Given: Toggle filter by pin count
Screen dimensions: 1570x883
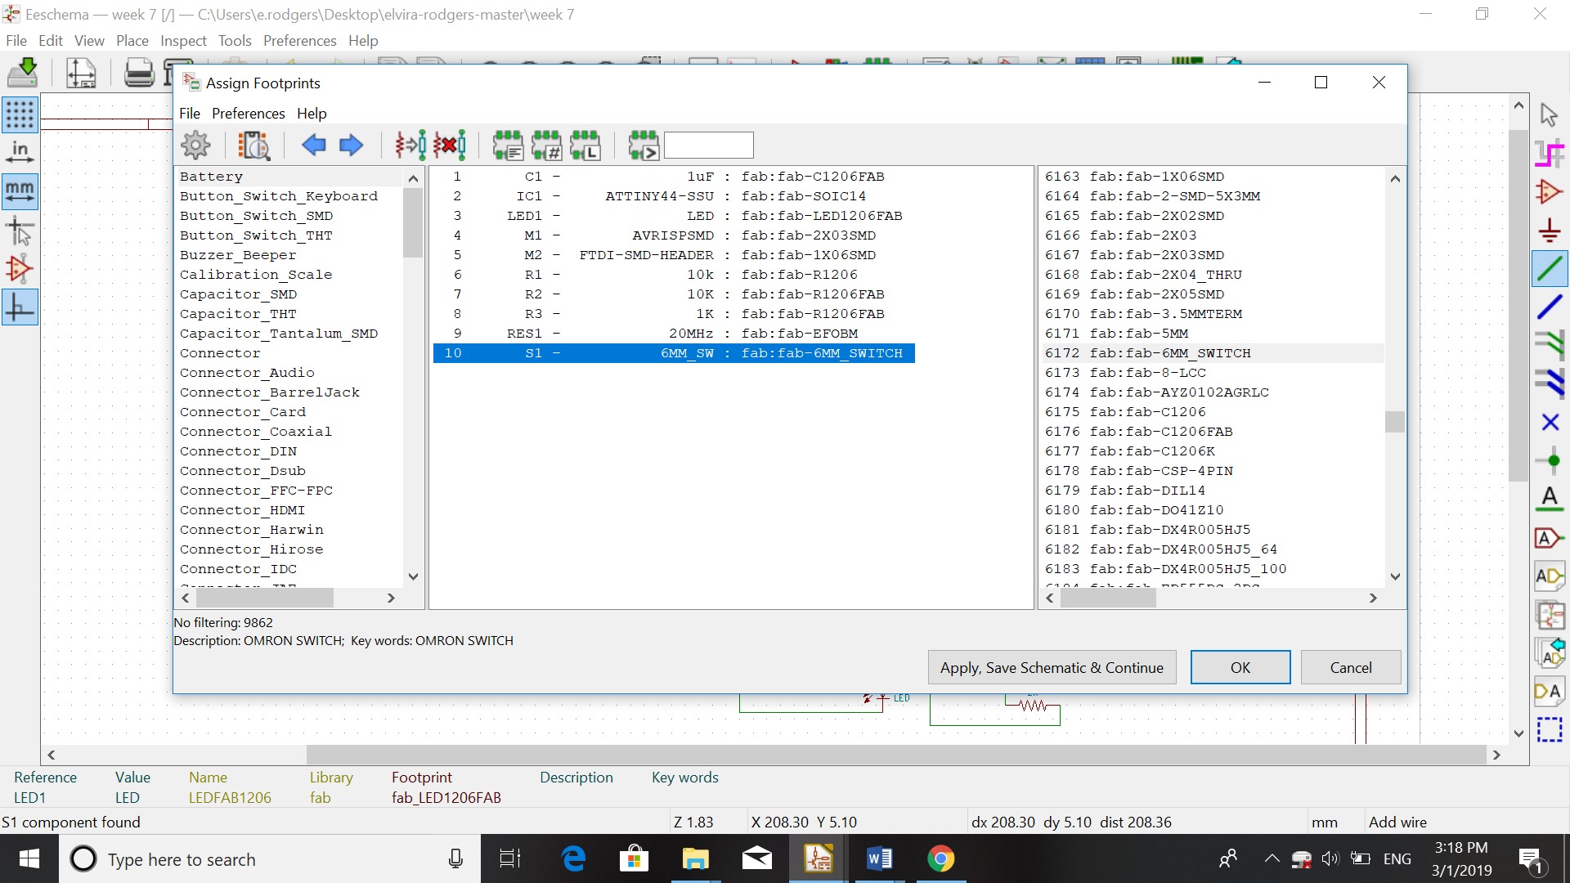Looking at the screenshot, I should point(546,146).
